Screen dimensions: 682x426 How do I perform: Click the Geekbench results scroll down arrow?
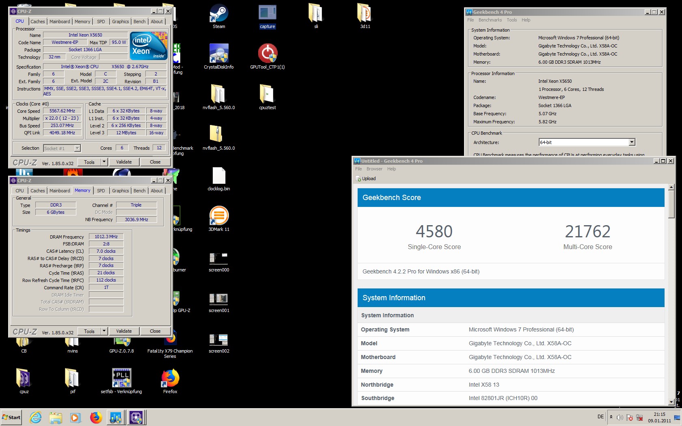click(671, 402)
